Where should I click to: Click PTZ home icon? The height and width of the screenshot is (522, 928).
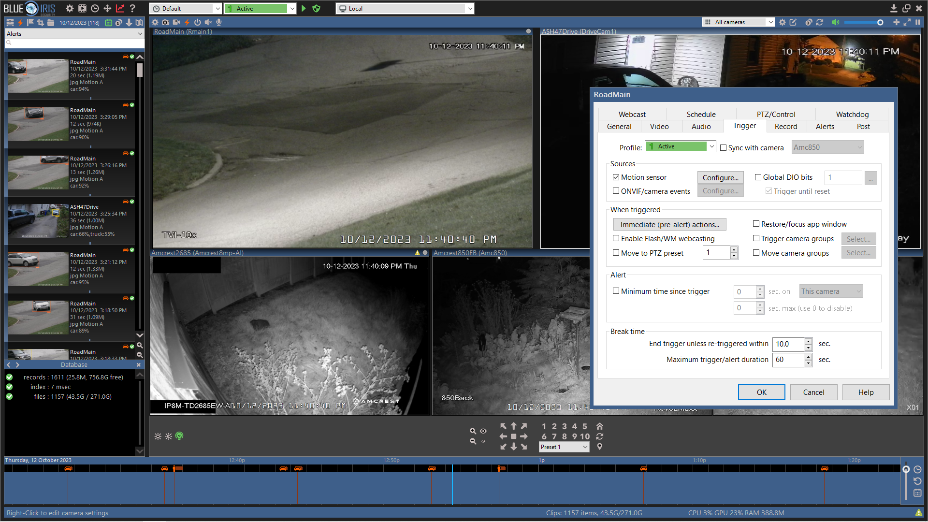pos(600,426)
